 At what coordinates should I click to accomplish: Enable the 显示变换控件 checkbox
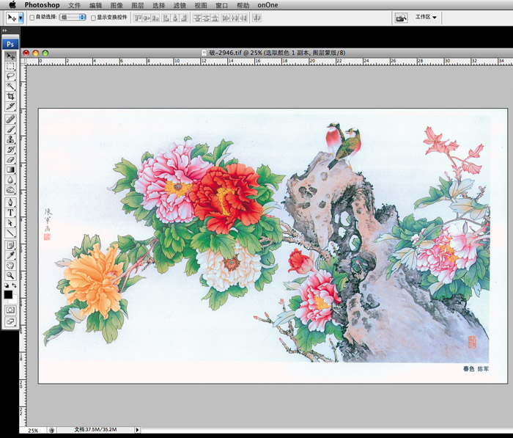tap(93, 18)
